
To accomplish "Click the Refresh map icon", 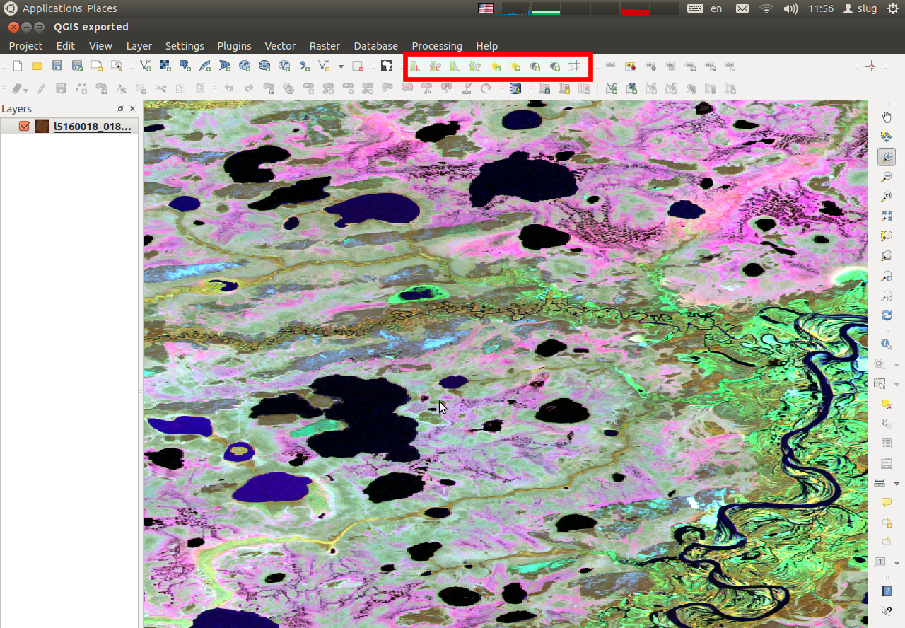I will 887,315.
